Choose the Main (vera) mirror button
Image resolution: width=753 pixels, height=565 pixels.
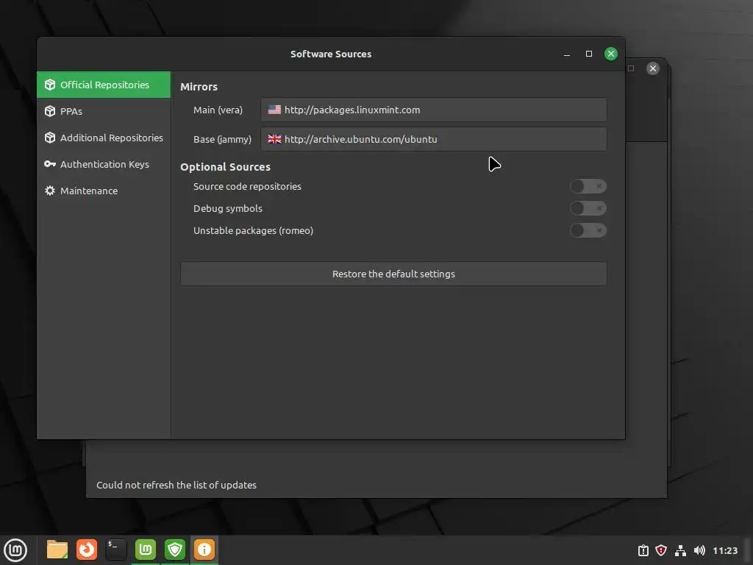click(x=434, y=110)
